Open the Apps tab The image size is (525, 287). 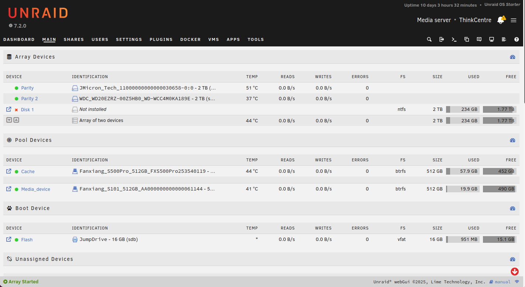click(233, 39)
